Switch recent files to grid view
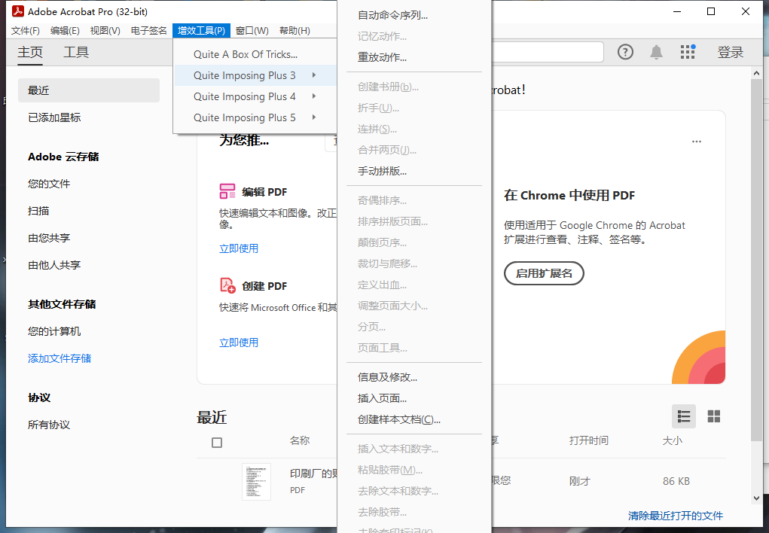The image size is (769, 533). [714, 416]
